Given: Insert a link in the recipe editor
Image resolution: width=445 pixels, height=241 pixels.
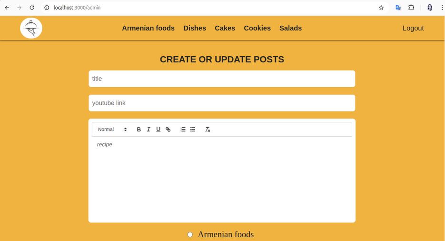Looking at the screenshot, I should click(168, 130).
